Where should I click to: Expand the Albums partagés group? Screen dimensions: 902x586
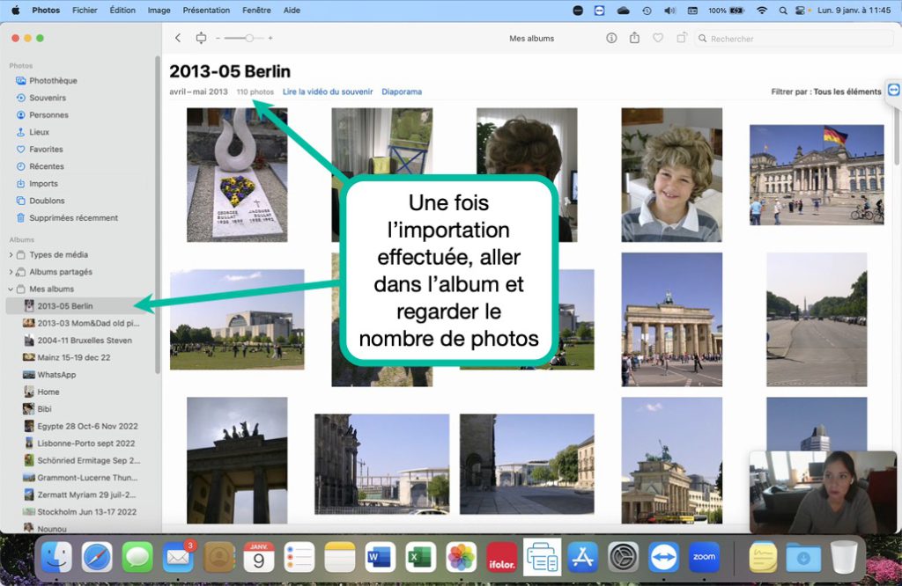click(x=11, y=272)
